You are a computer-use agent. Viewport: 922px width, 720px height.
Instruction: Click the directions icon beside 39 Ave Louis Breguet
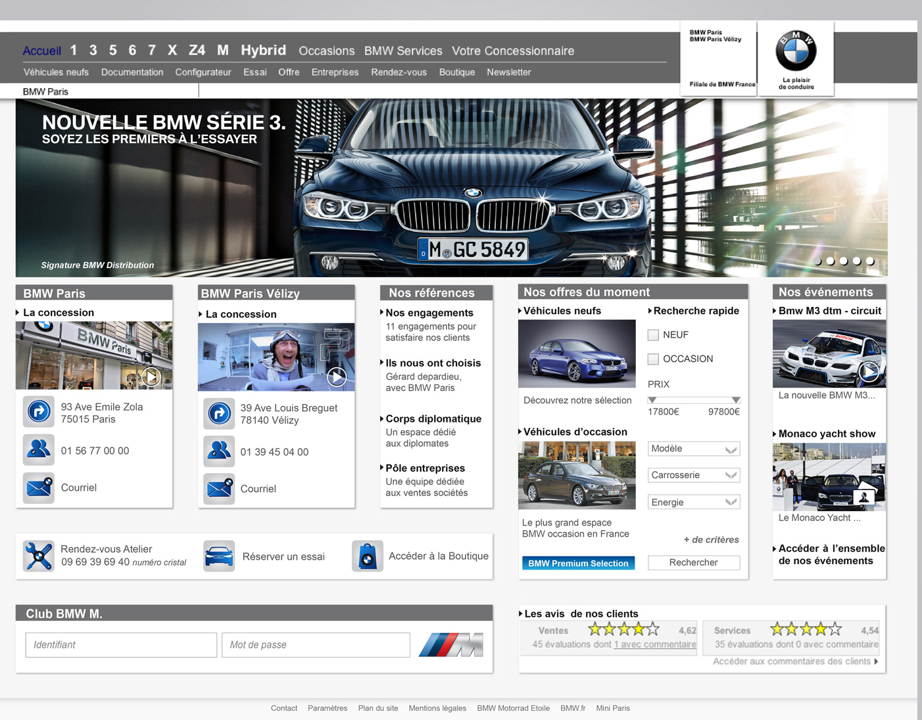coord(219,413)
